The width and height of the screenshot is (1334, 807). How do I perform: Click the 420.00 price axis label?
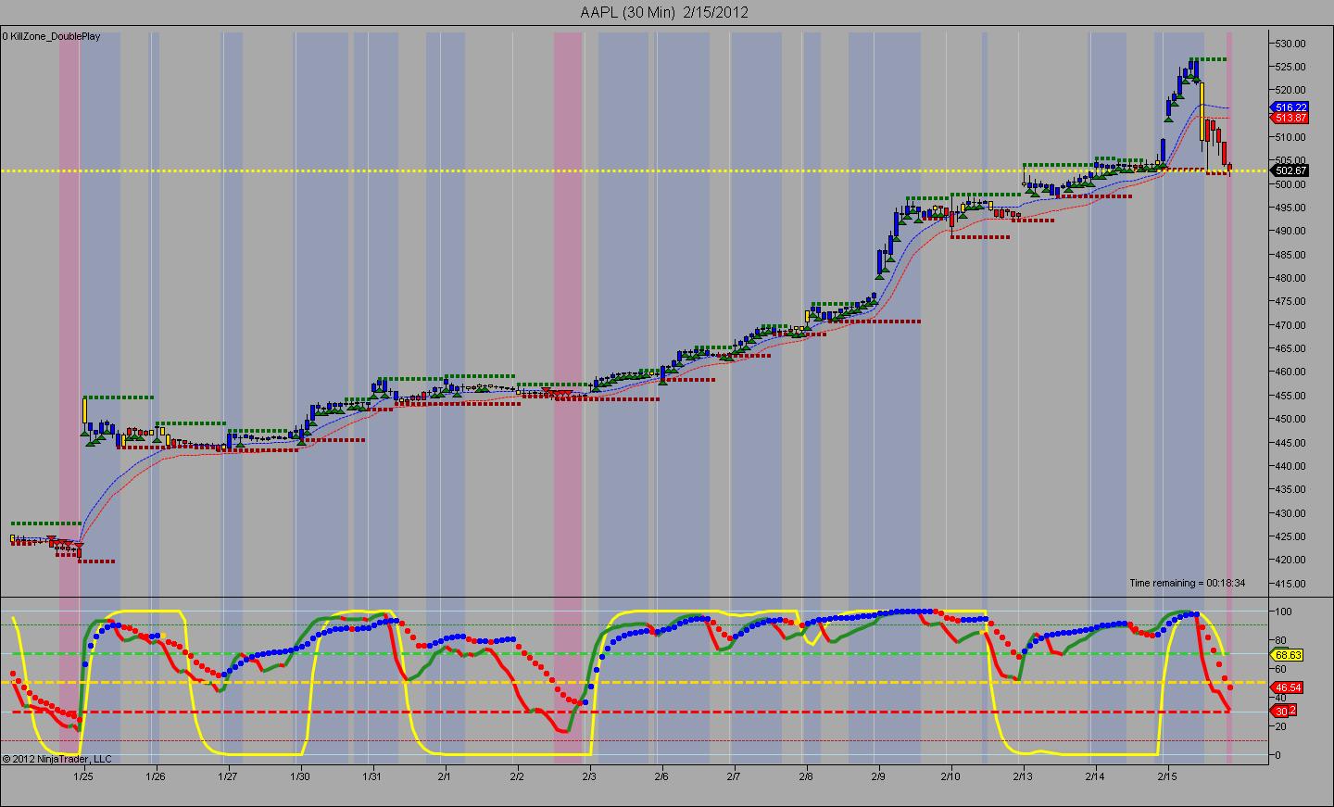(1290, 560)
